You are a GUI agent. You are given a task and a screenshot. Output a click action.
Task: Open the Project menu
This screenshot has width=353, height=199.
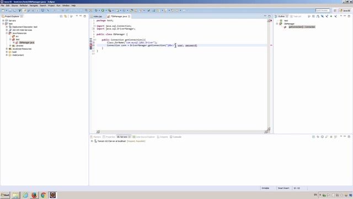point(51,6)
